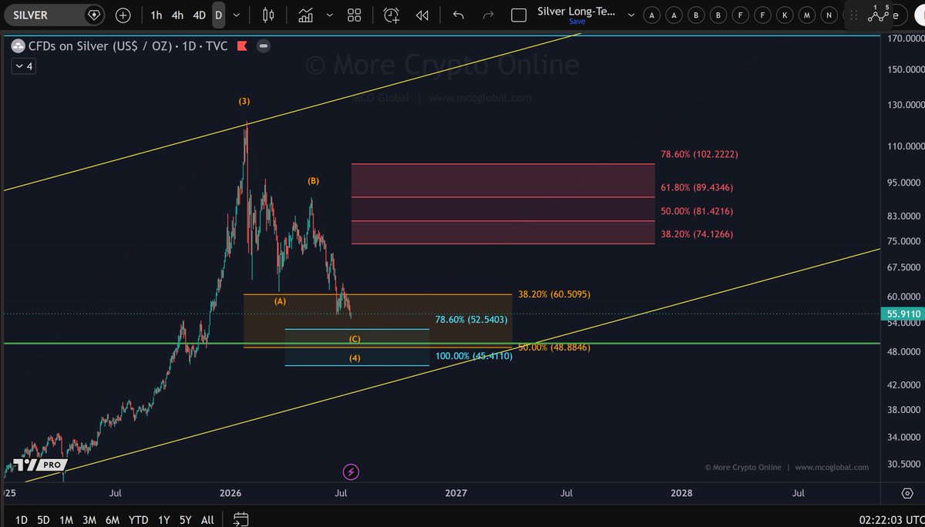Select the (4) wave label
The width and height of the screenshot is (925, 527).
pos(355,357)
